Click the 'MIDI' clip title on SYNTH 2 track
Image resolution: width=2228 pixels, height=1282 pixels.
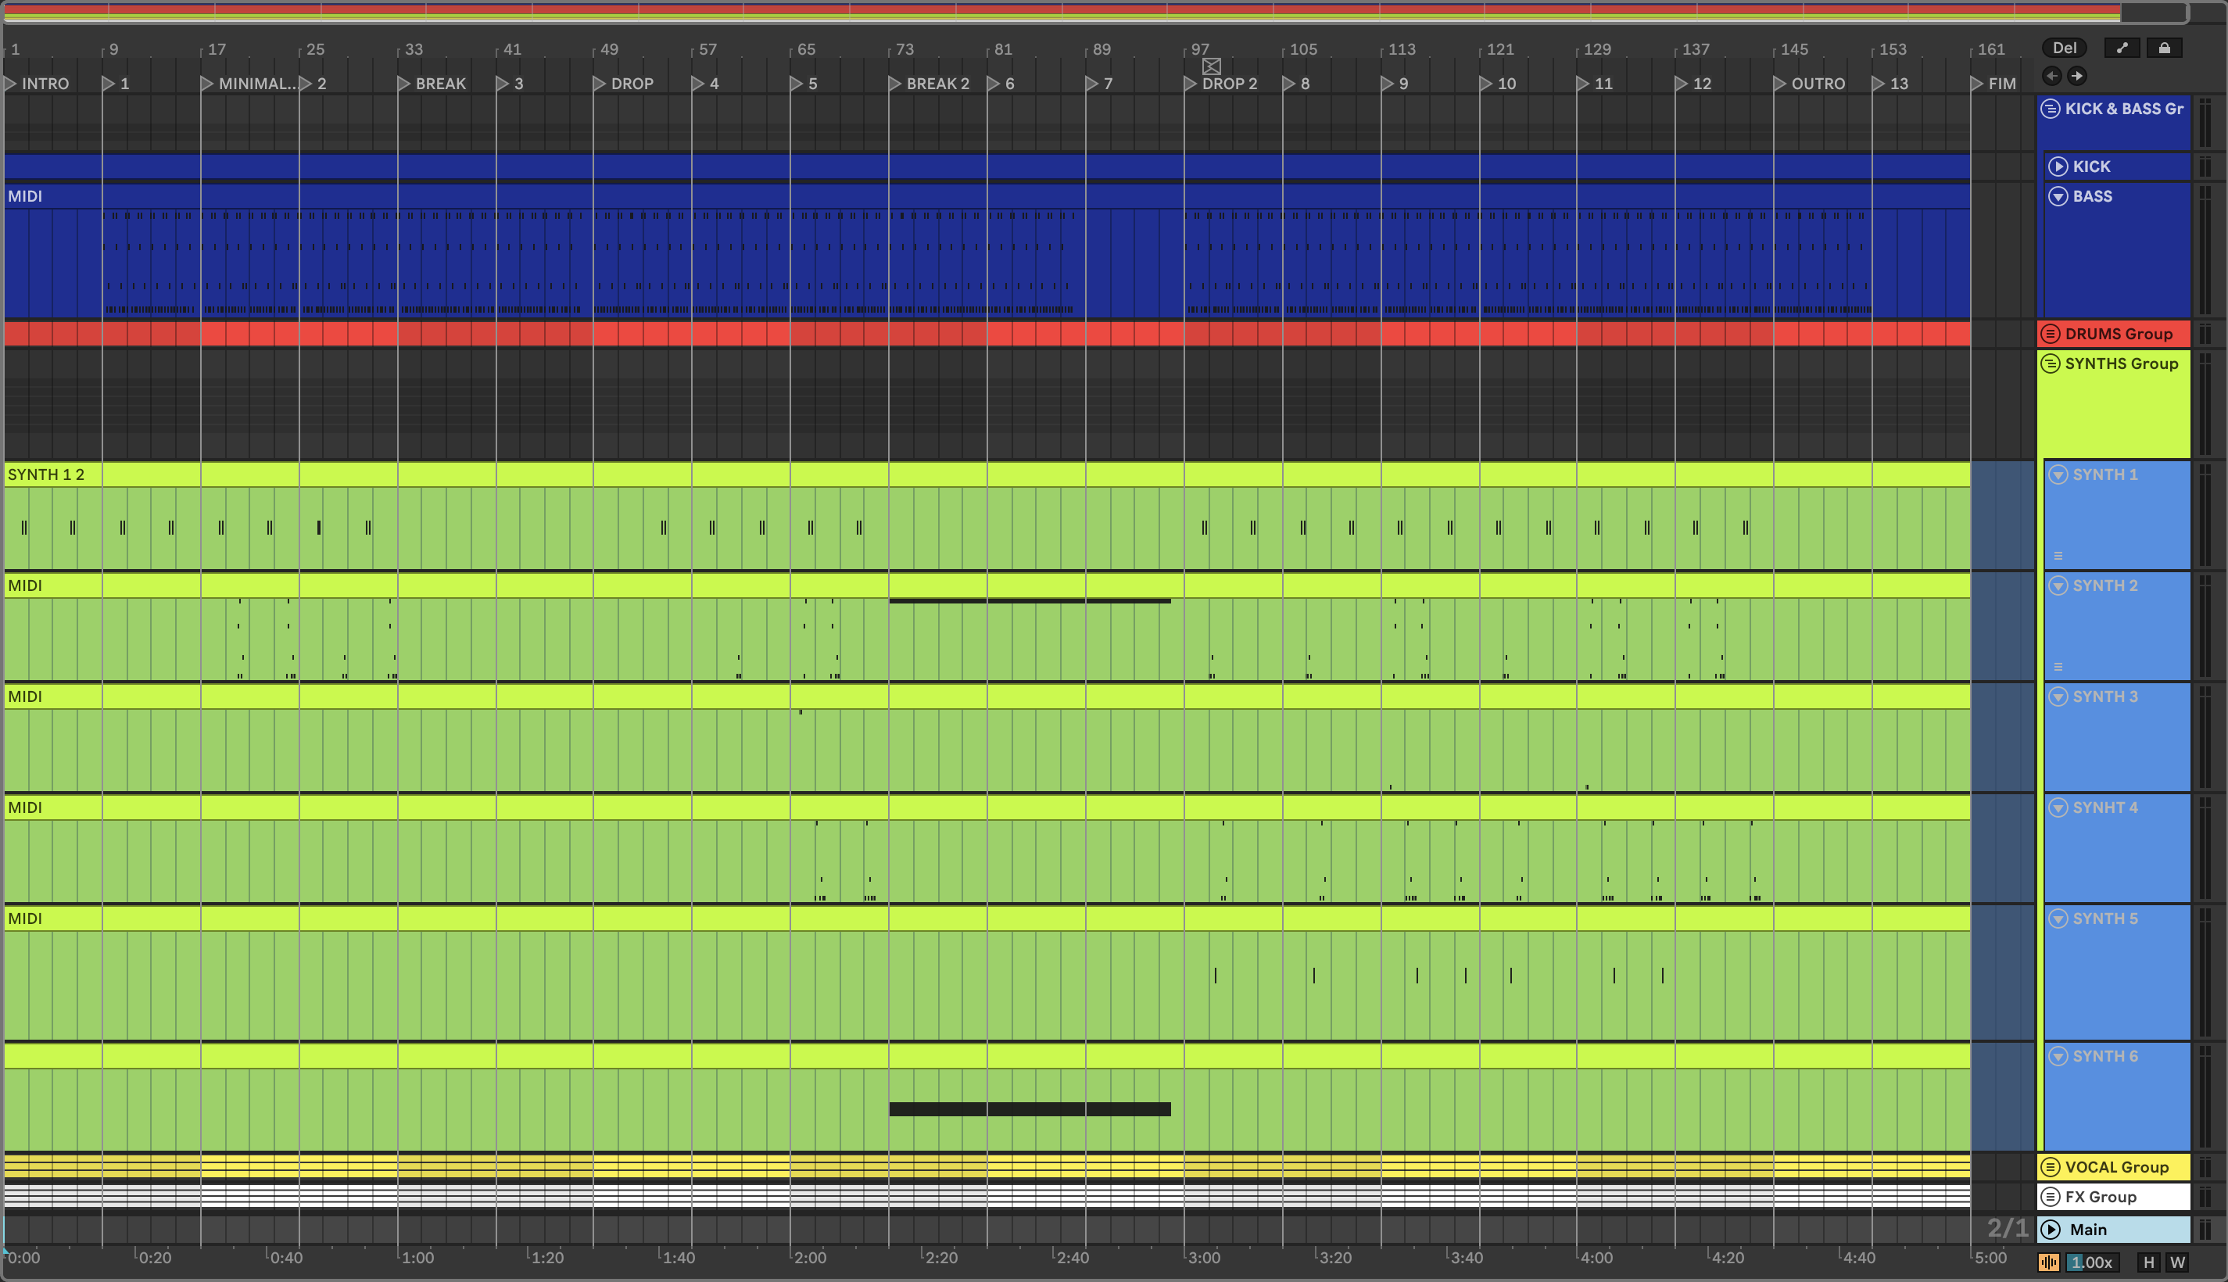pyautogui.click(x=25, y=585)
